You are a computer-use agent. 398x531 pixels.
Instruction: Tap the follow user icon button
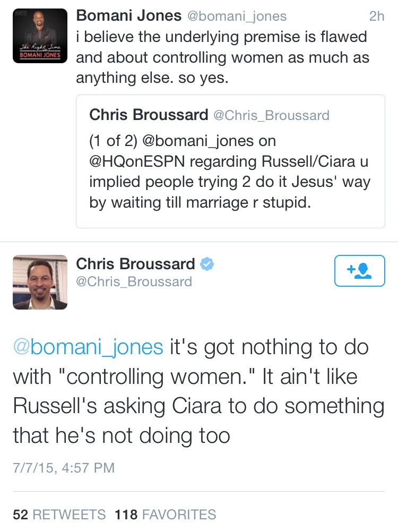(359, 271)
